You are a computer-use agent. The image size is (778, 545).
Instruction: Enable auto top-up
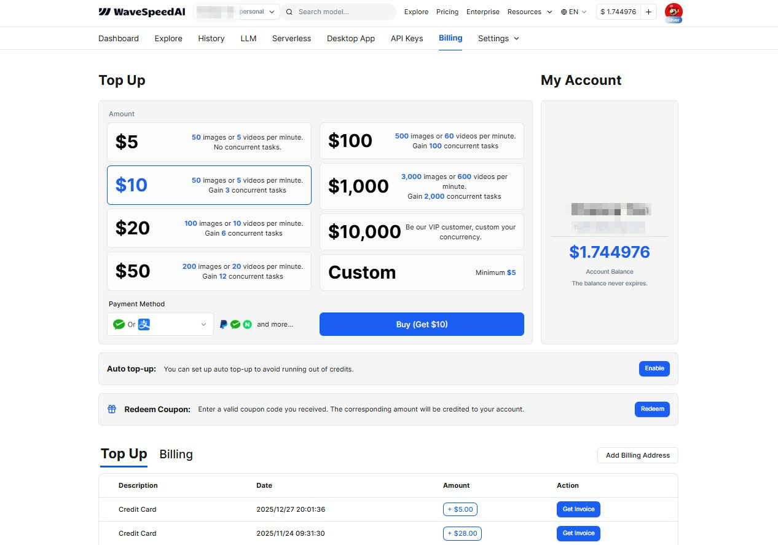click(x=654, y=368)
